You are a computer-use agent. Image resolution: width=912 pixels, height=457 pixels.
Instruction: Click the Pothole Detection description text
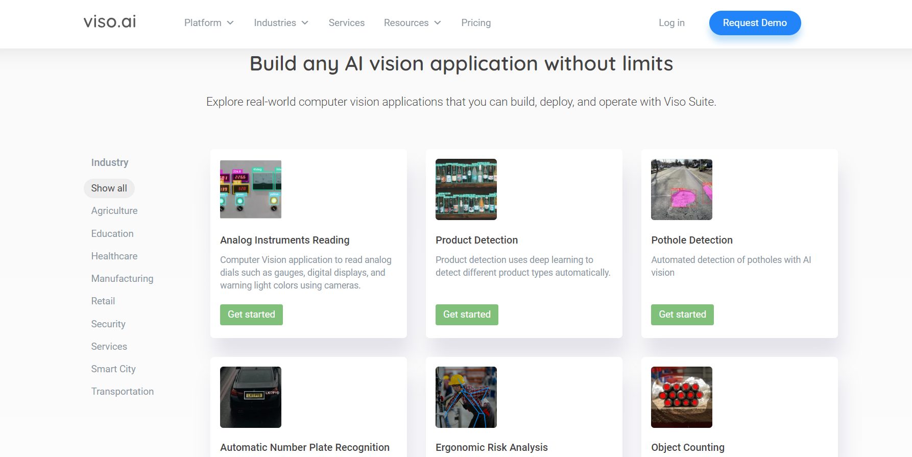tap(731, 266)
